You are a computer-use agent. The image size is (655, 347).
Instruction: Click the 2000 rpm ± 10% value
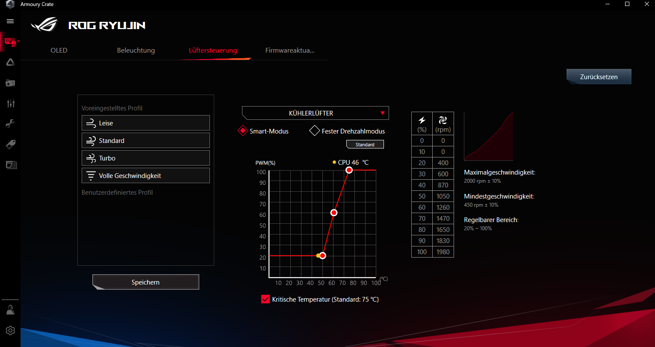[x=482, y=181]
